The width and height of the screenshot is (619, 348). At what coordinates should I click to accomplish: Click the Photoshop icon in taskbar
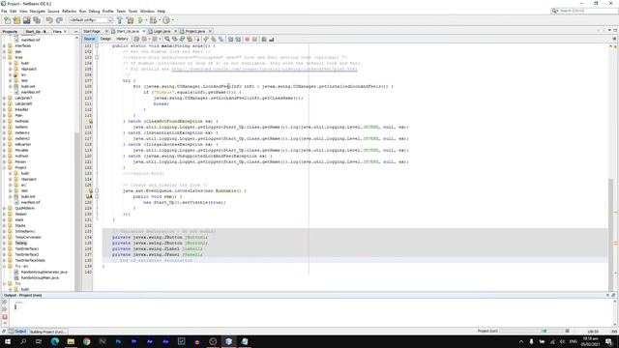[118, 341]
